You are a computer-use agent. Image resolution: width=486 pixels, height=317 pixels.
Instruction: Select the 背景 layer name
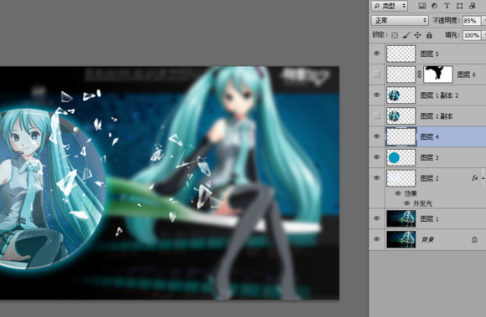427,239
